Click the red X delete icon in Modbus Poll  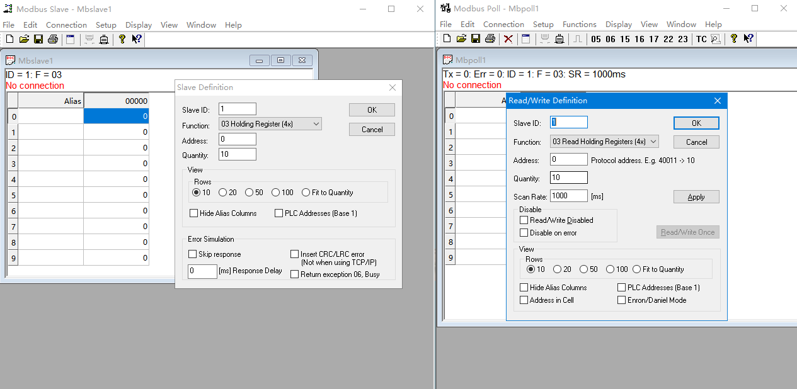click(x=508, y=39)
